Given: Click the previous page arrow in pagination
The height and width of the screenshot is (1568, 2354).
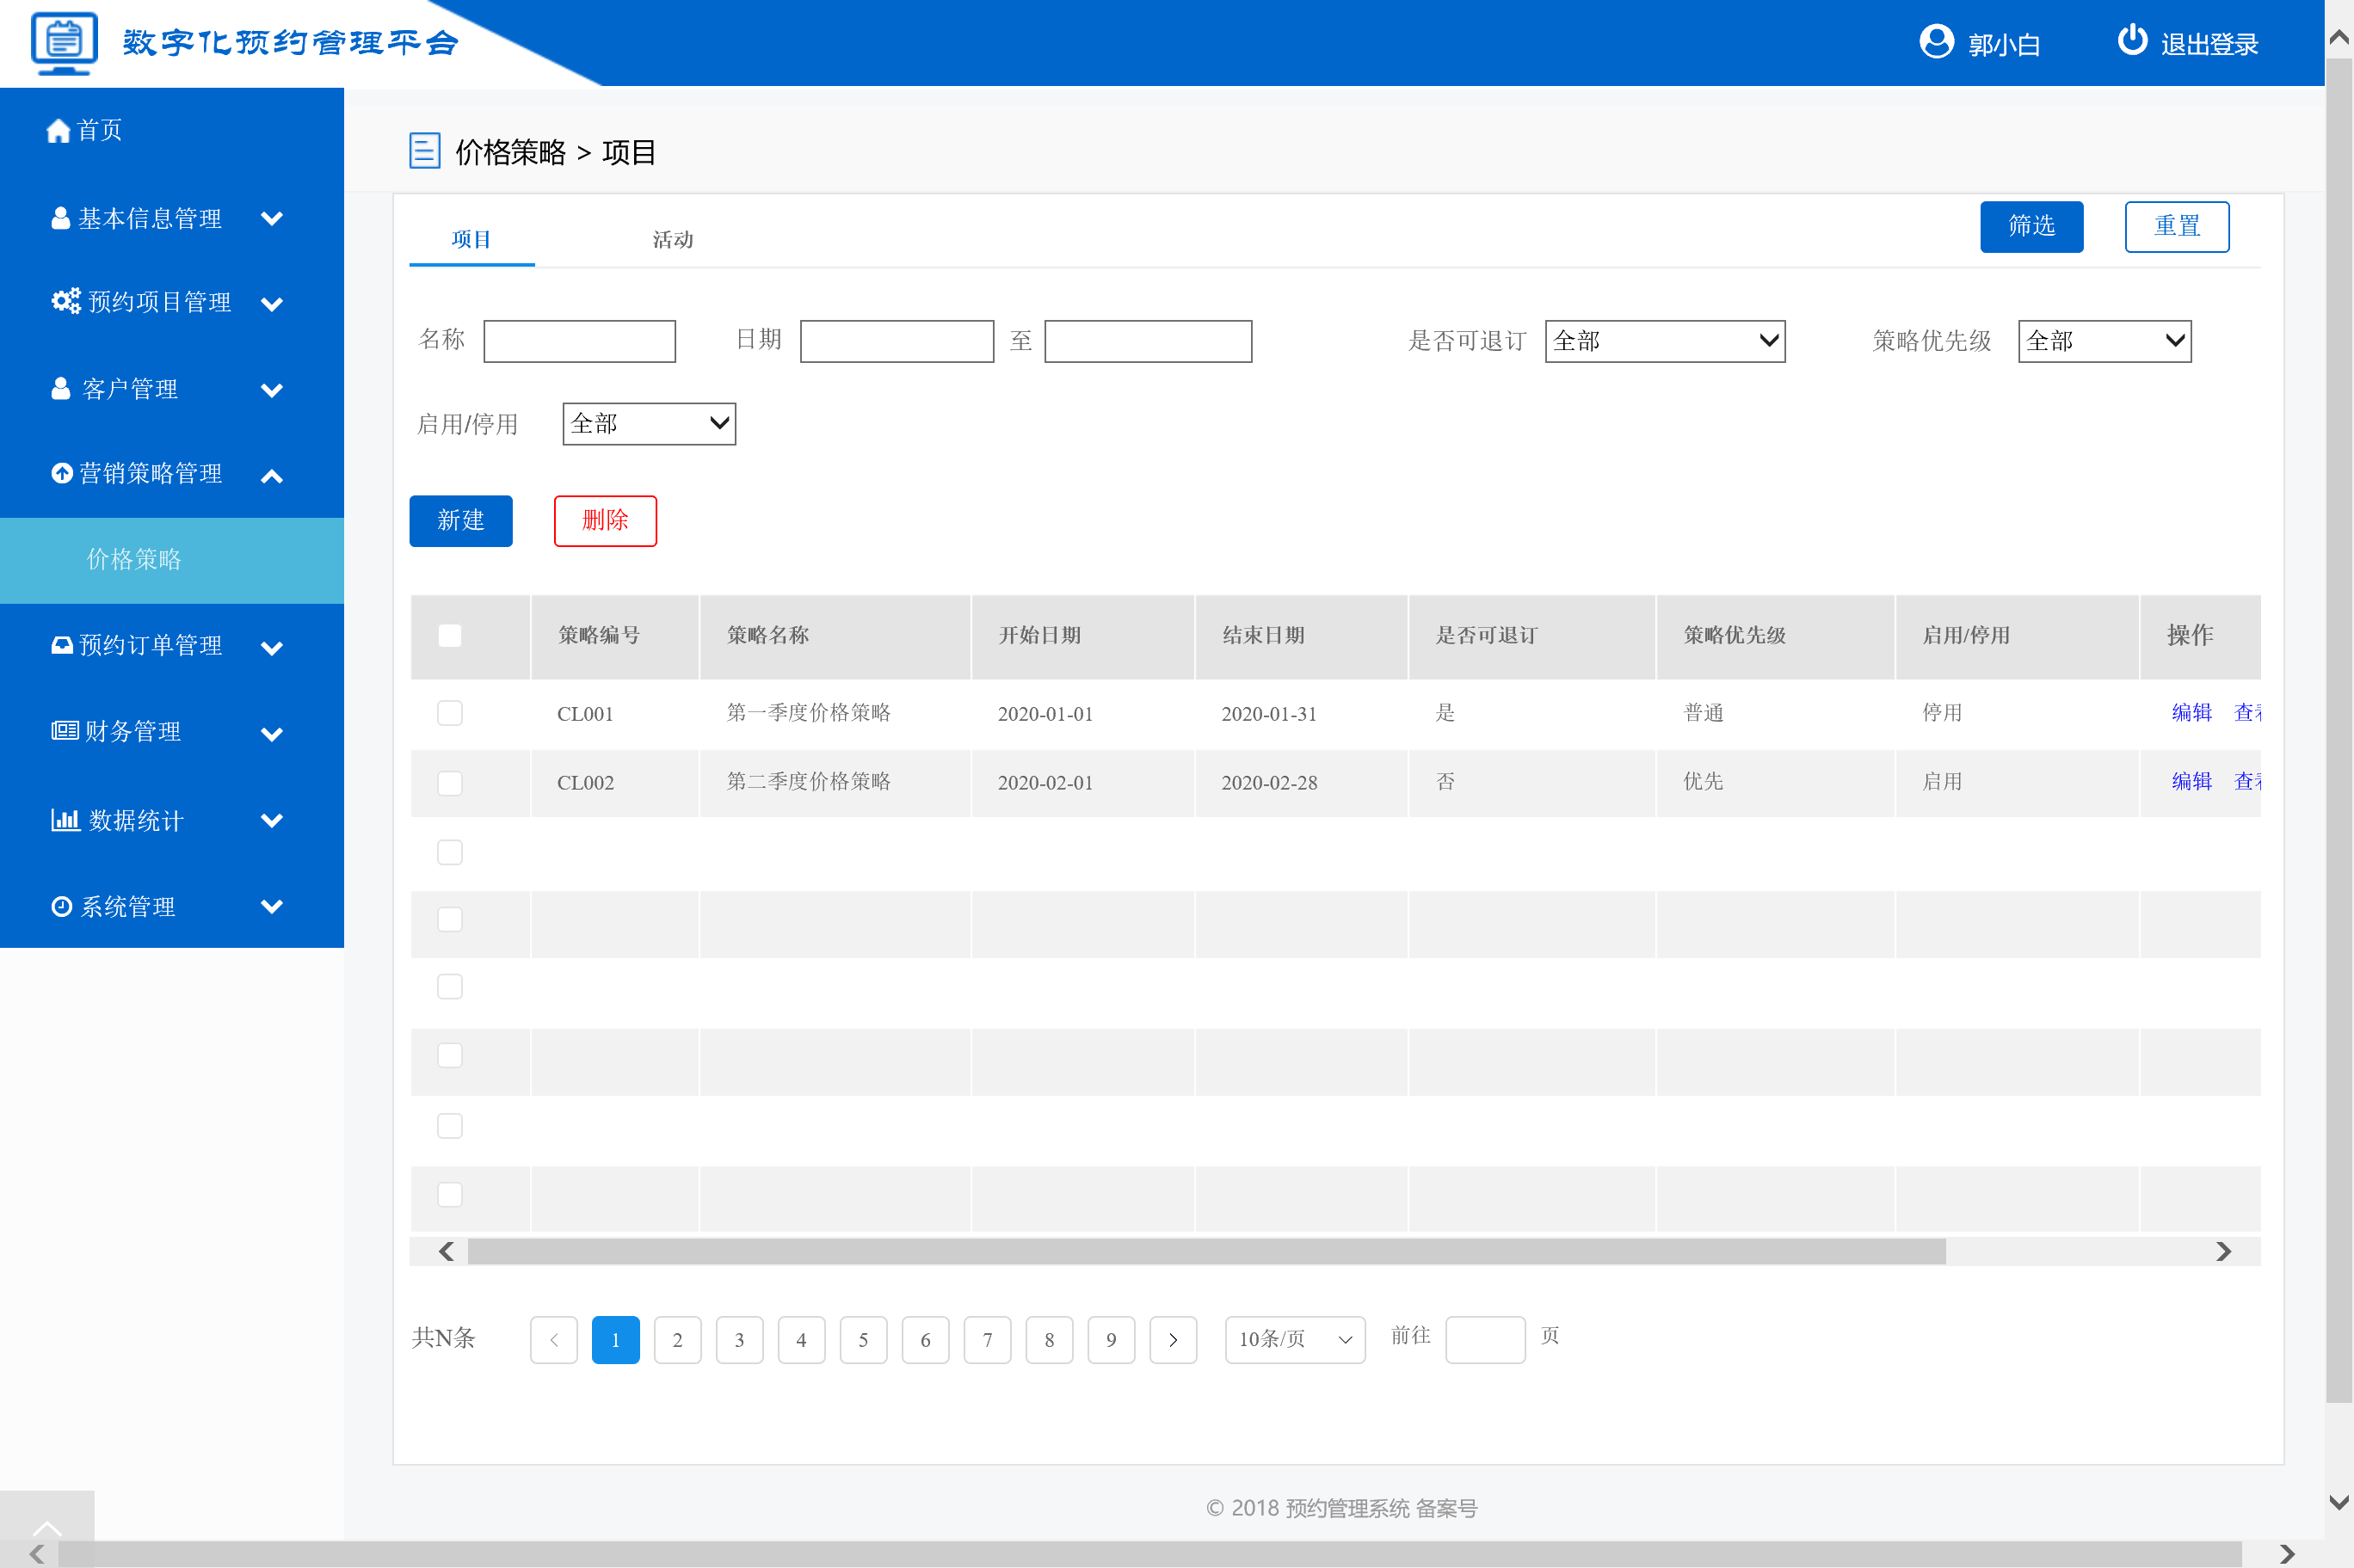Looking at the screenshot, I should pos(553,1340).
